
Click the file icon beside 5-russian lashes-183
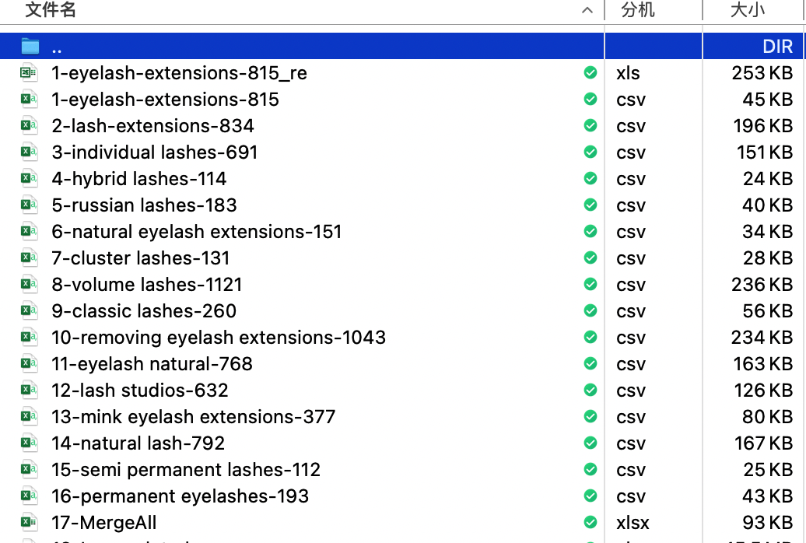point(29,205)
